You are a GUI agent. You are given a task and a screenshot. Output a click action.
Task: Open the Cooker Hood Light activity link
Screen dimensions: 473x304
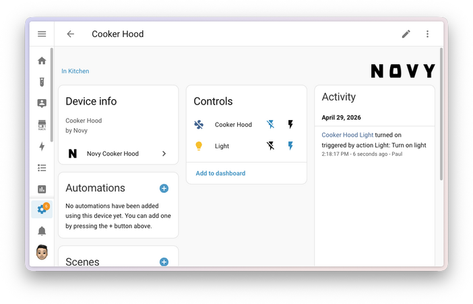pyautogui.click(x=348, y=135)
